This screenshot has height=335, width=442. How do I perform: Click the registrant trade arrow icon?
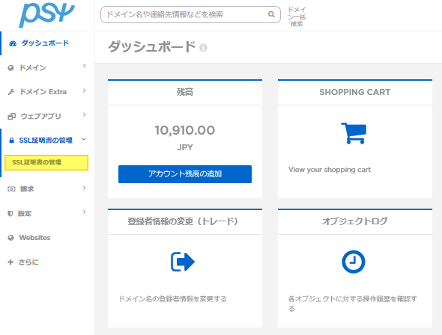(183, 262)
